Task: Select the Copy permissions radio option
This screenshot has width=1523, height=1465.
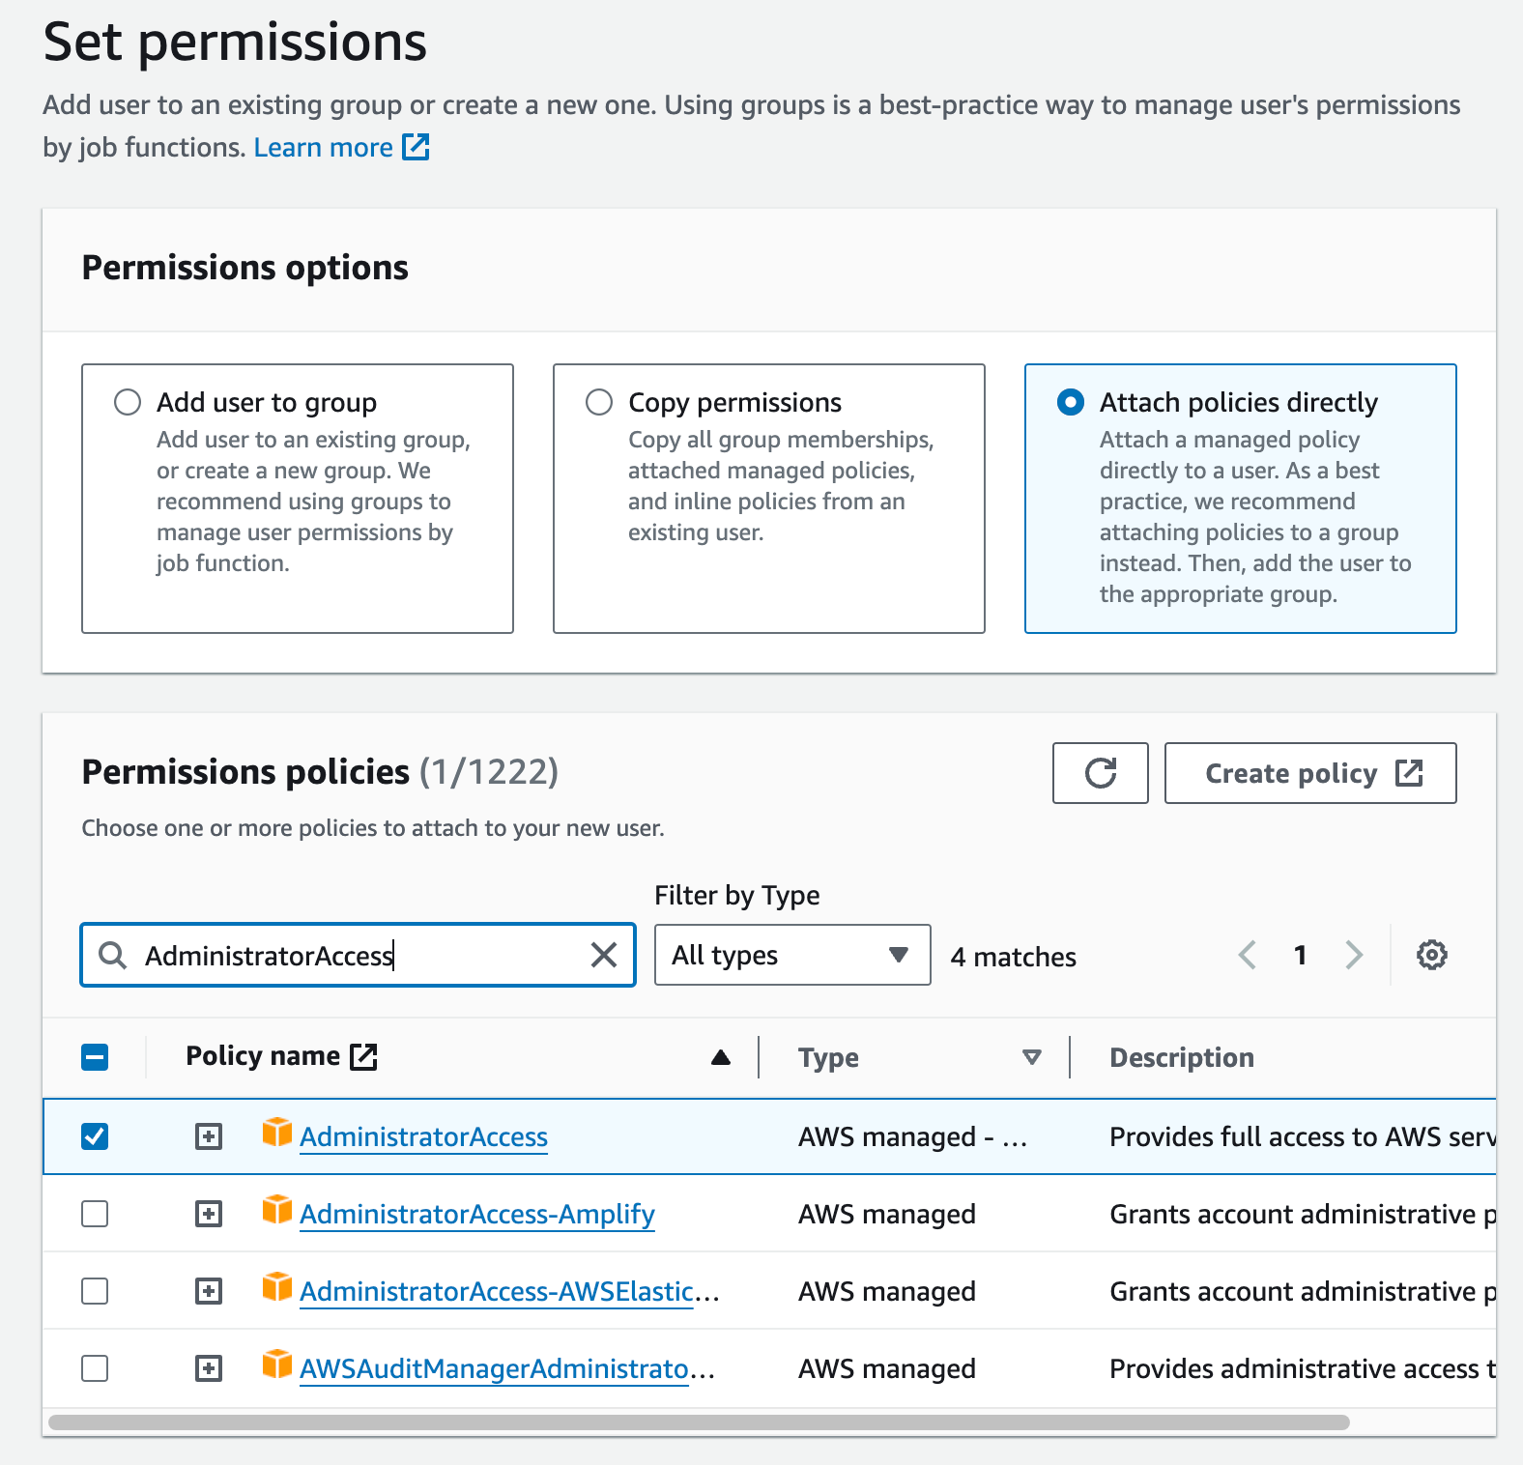Action: point(599,402)
